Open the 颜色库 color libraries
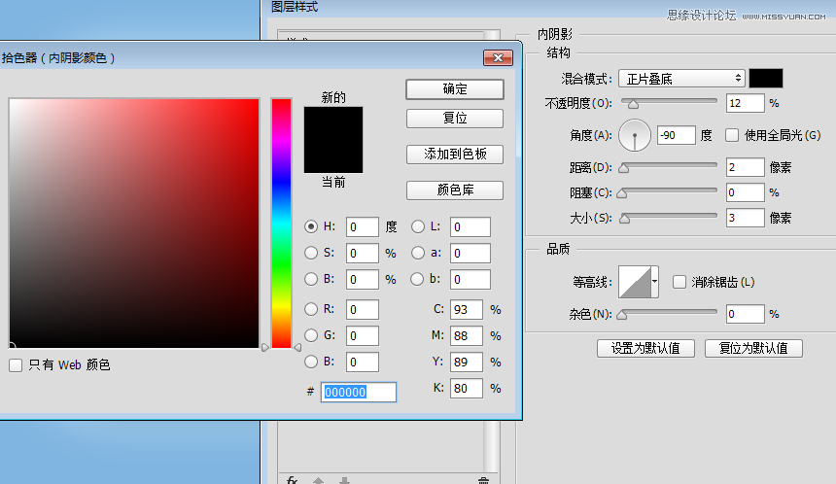Viewport: 836px width, 484px height. (x=454, y=190)
